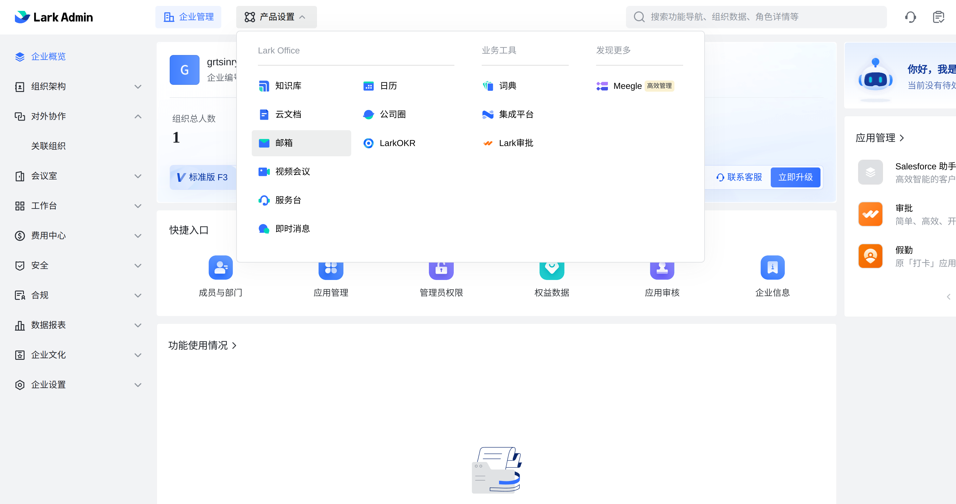
Task: Select 邮箱 from product menu
Action: 301,143
